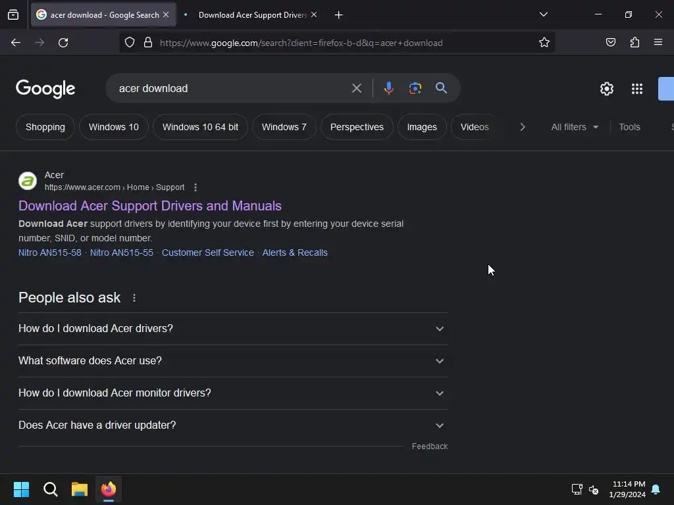Open the All filters dropdown
The height and width of the screenshot is (505, 674).
coord(574,127)
